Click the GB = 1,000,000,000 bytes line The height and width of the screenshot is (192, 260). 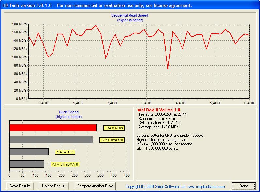pyautogui.click(x=157, y=148)
